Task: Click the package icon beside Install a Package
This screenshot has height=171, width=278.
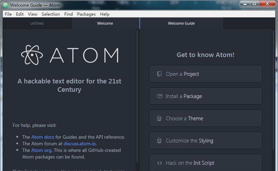Action: click(160, 96)
